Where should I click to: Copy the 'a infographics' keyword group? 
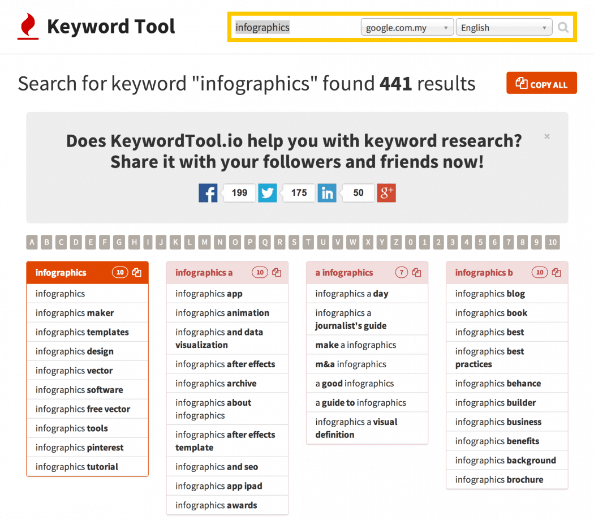417,273
